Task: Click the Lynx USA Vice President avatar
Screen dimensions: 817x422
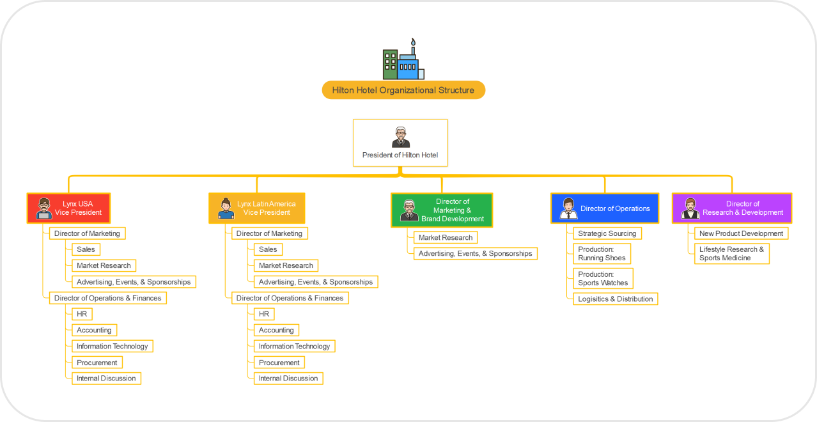Action: pos(44,208)
